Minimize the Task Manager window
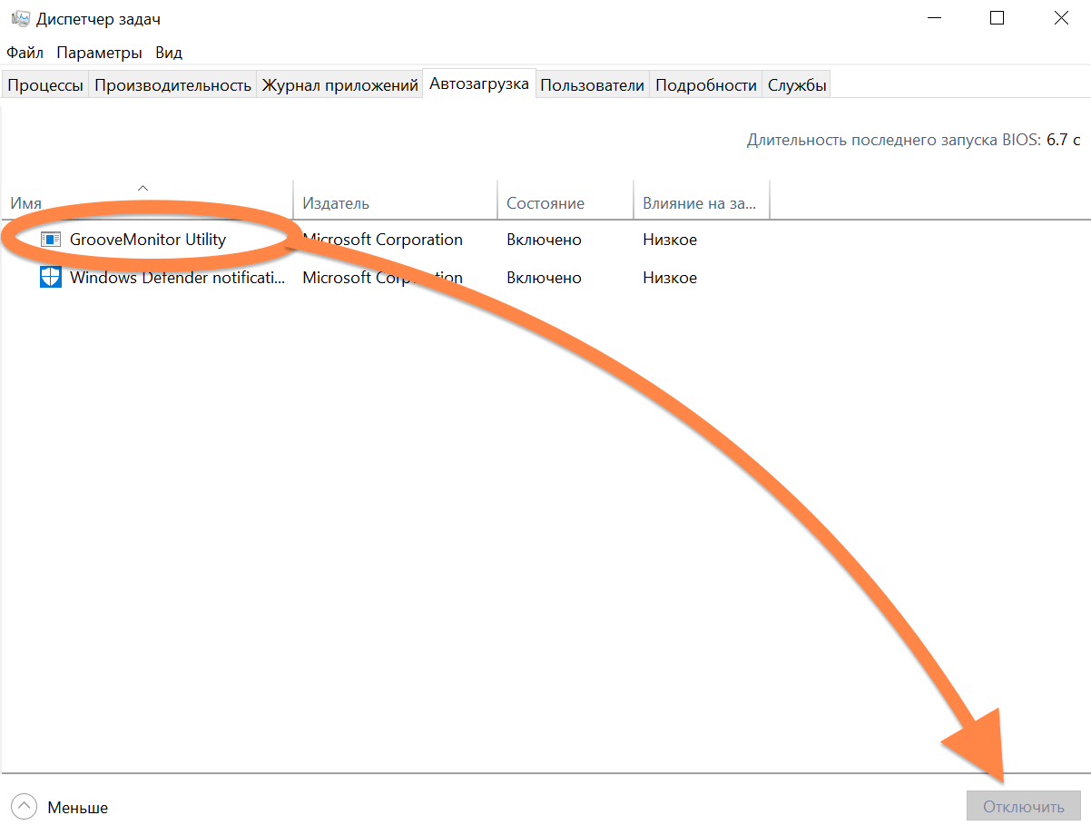Screen dimensions: 1091x835 (x=935, y=18)
